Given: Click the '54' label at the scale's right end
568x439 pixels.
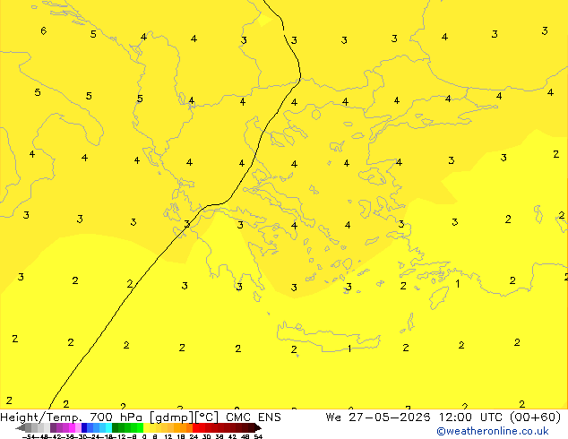Looking at the screenshot, I should 258,437.
